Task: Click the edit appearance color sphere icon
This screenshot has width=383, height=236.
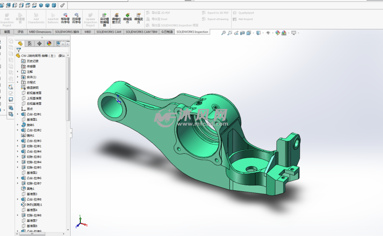Action: coord(277,33)
